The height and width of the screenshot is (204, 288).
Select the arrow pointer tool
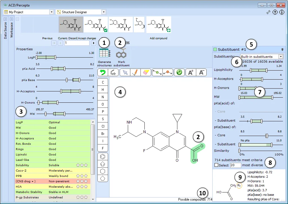point(125,72)
